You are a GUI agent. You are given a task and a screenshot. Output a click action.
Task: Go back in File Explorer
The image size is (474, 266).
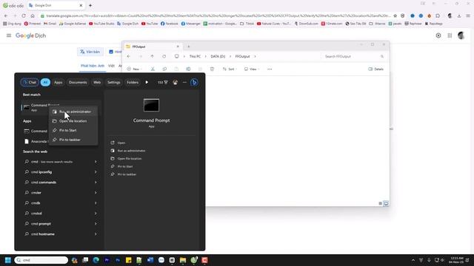pos(128,56)
